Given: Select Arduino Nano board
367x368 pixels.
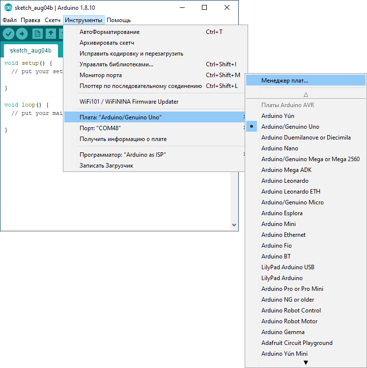Looking at the screenshot, I should point(306,148).
